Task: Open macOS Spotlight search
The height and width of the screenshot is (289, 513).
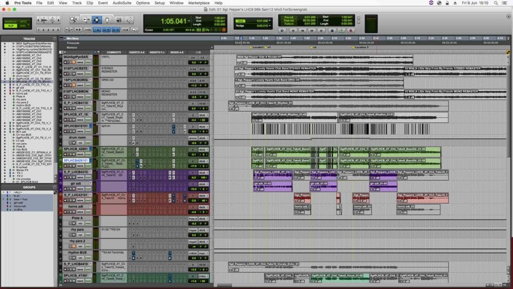Action: 495,3
